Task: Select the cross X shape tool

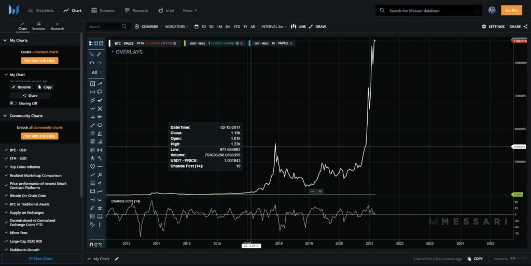Action: (100, 109)
